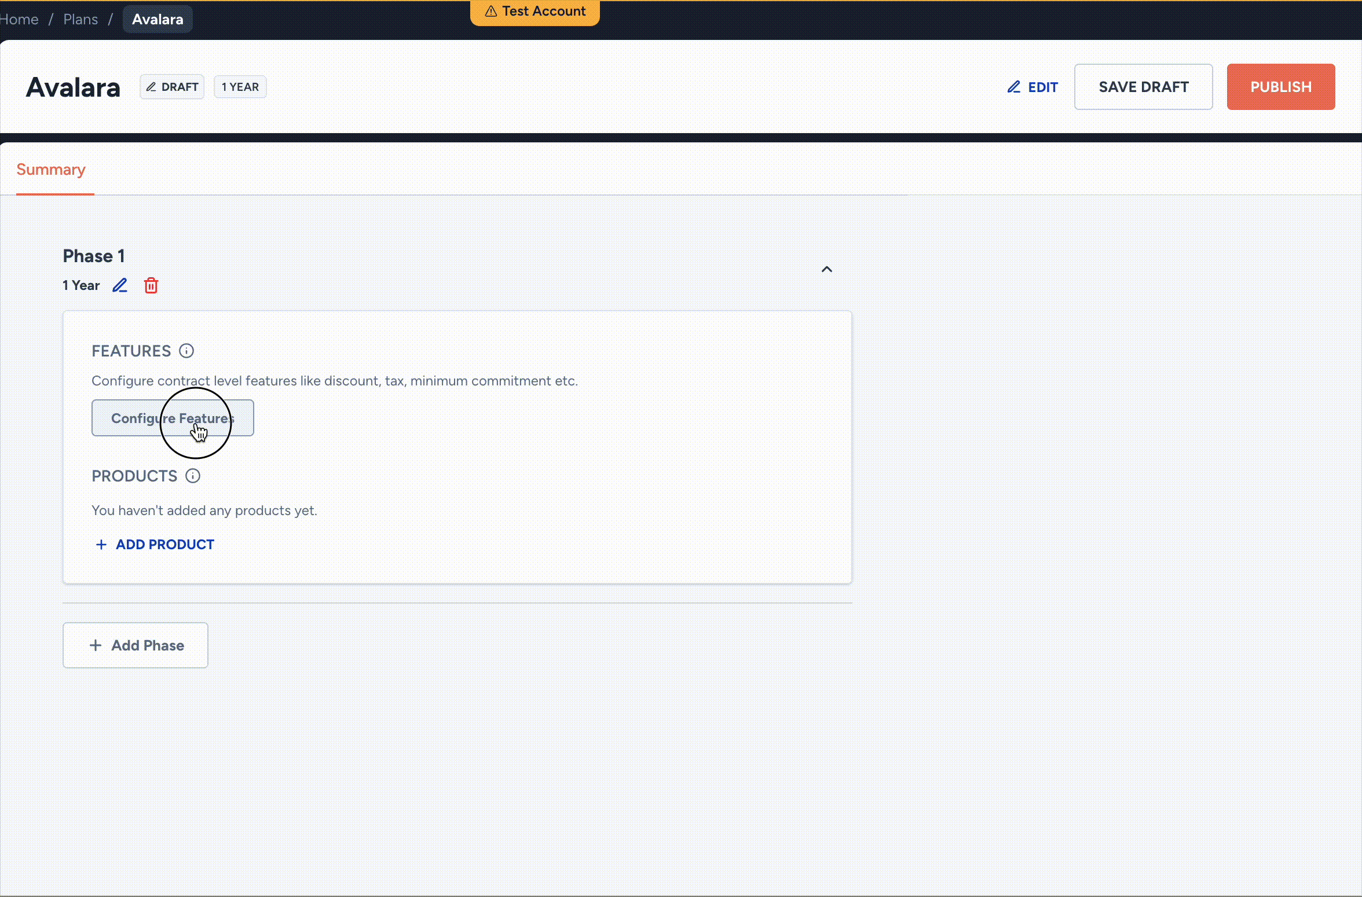The width and height of the screenshot is (1362, 897).
Task: Click the Phase 1 duration edit pencil icon
Action: pos(120,285)
